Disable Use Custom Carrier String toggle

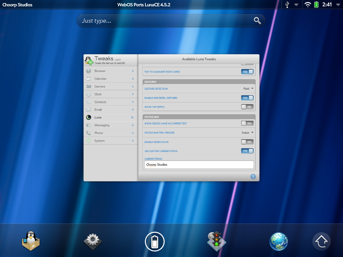pyautogui.click(x=247, y=151)
